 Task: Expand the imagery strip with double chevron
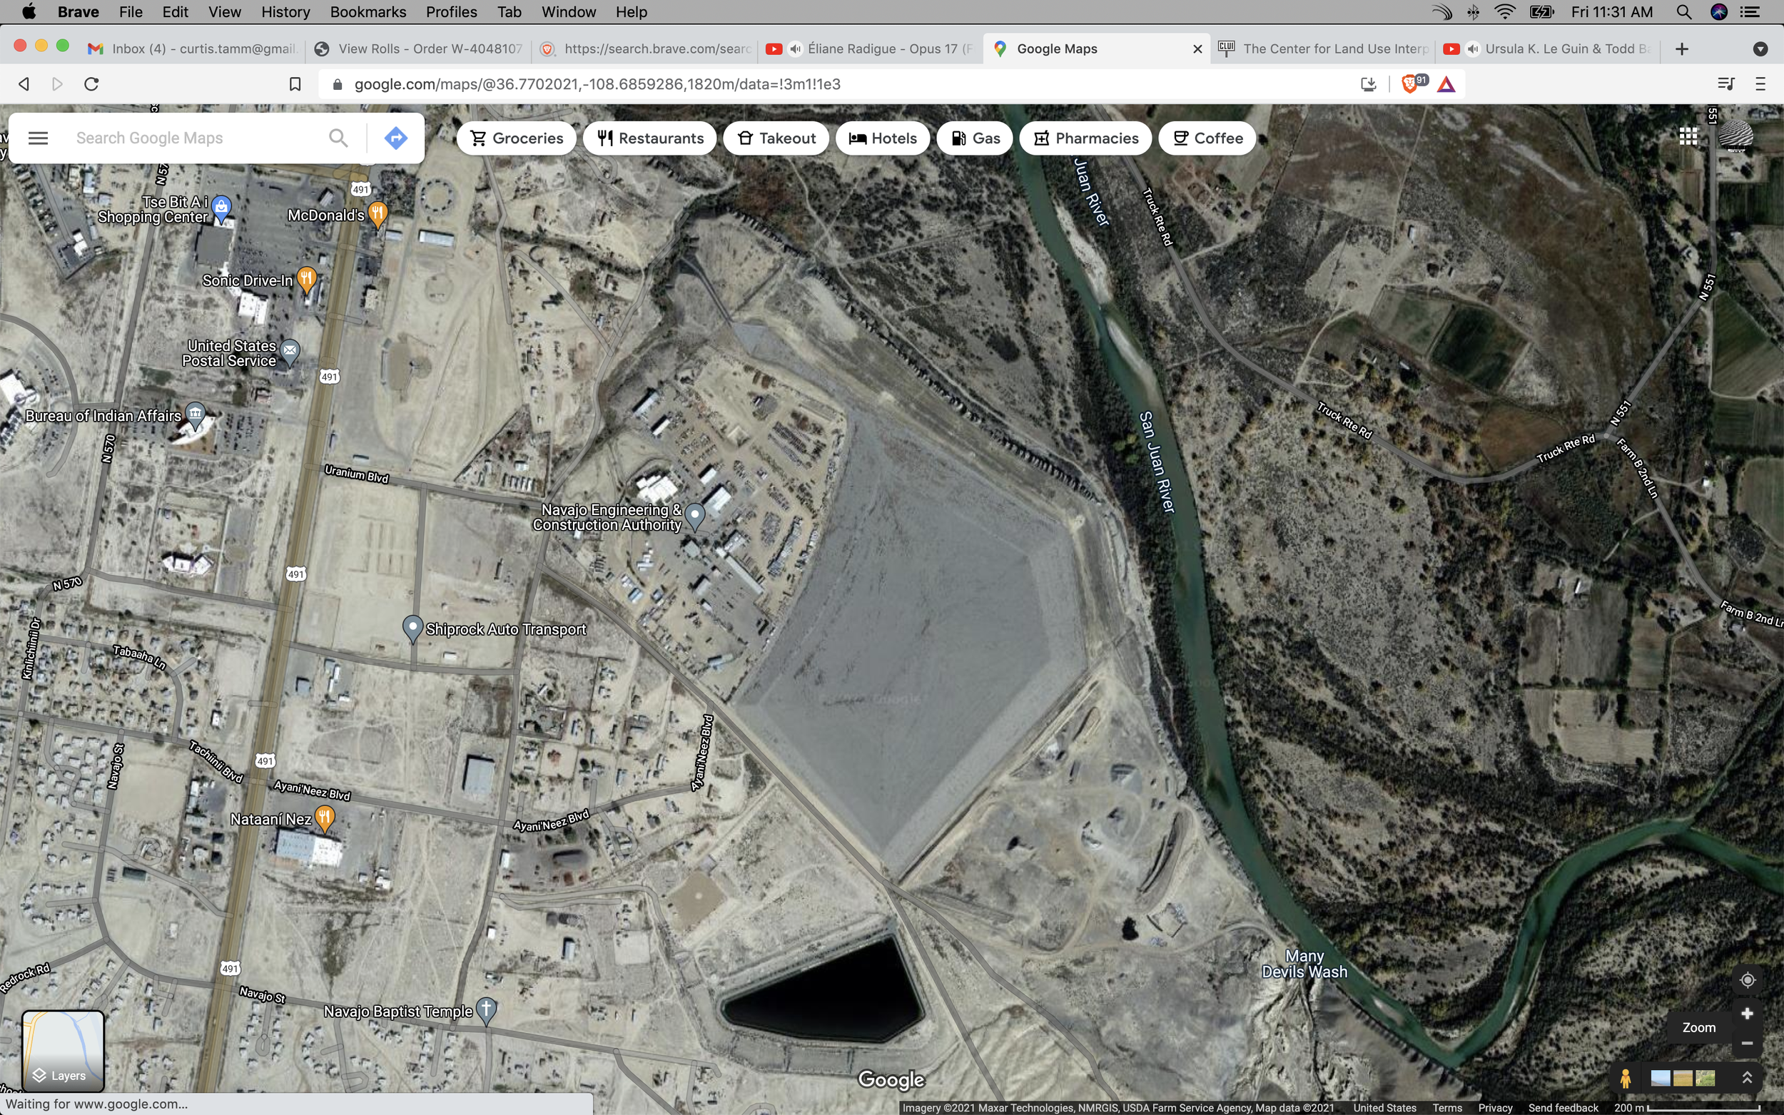coord(1746,1078)
